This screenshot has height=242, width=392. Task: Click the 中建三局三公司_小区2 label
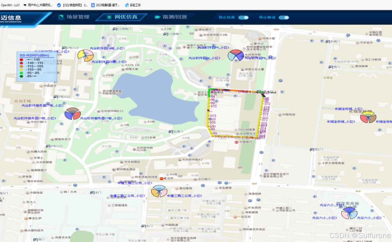point(185,196)
